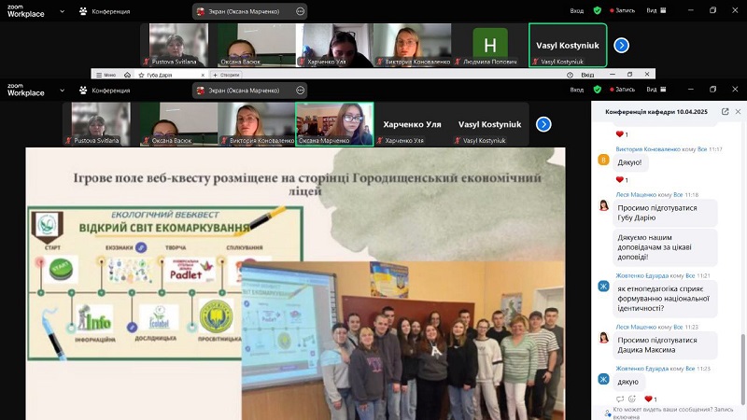
Task: Click the Створити new tab button
Action: 226,75
